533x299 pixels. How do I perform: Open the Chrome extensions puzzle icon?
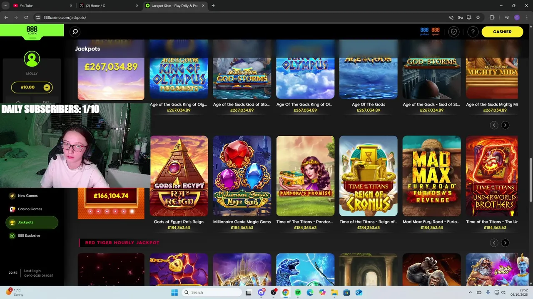pyautogui.click(x=492, y=17)
